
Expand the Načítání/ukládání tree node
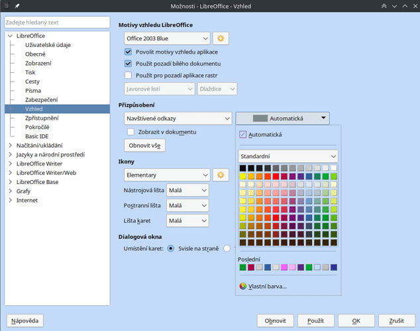10,145
